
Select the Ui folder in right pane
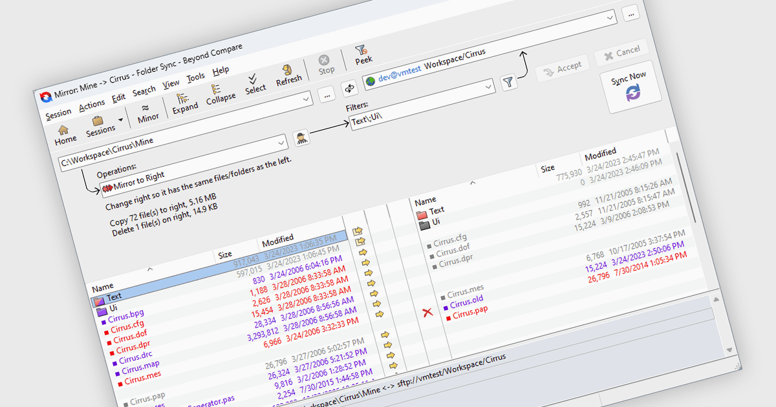436,222
